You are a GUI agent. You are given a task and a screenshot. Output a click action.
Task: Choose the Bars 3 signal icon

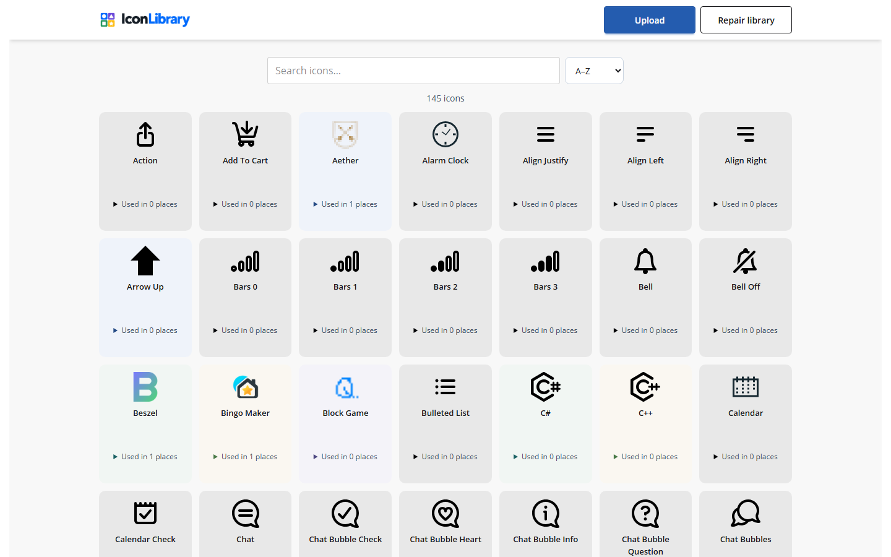coord(546,261)
